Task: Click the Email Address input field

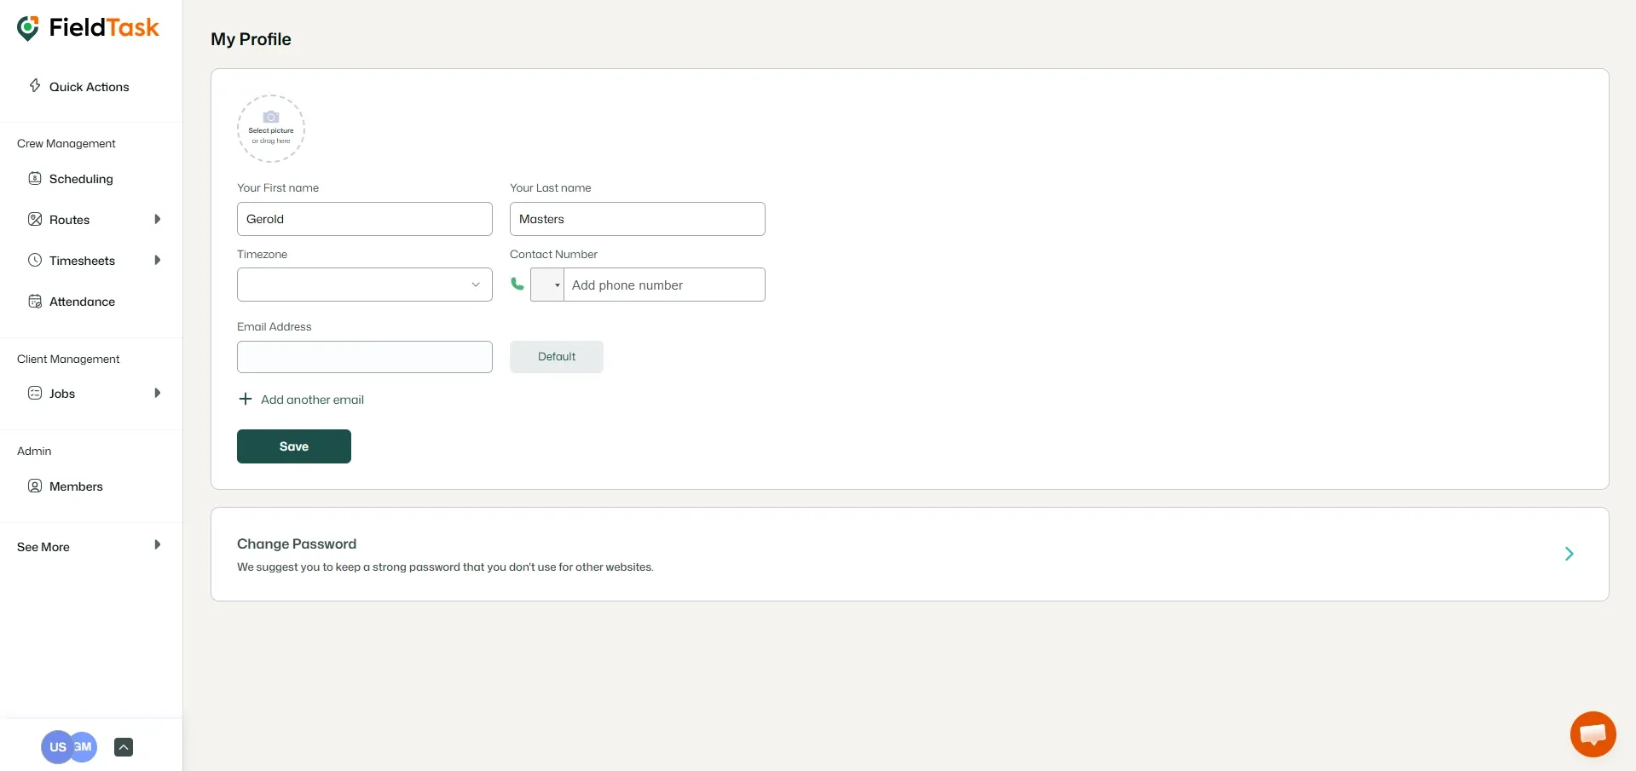Action: point(365,357)
